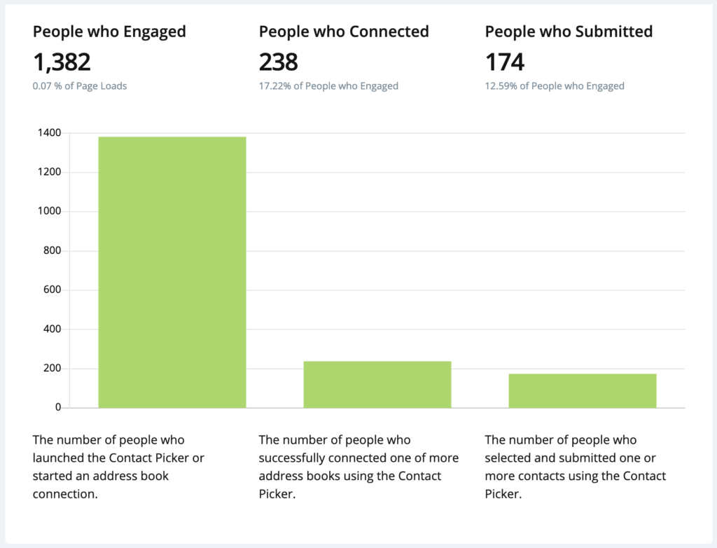Click the 0 y-axis label
Viewport: 717px width, 548px height.
click(x=58, y=408)
